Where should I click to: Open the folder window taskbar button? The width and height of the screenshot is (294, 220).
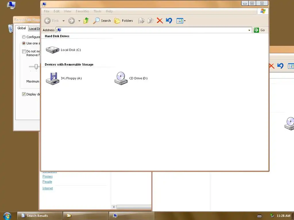pyautogui.click(x=86, y=216)
